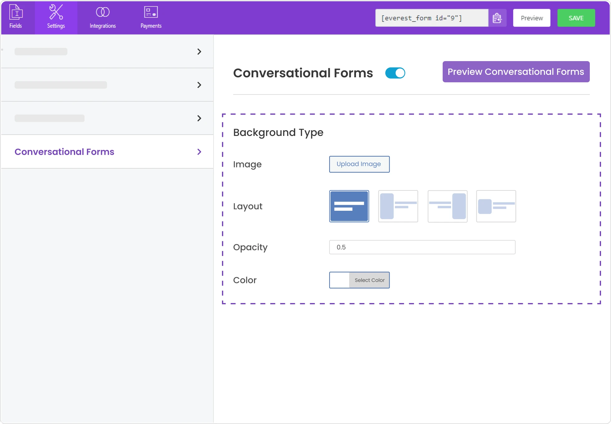Copy the form shortcode with clipboard icon
Viewport: 611px width, 424px height.
497,18
